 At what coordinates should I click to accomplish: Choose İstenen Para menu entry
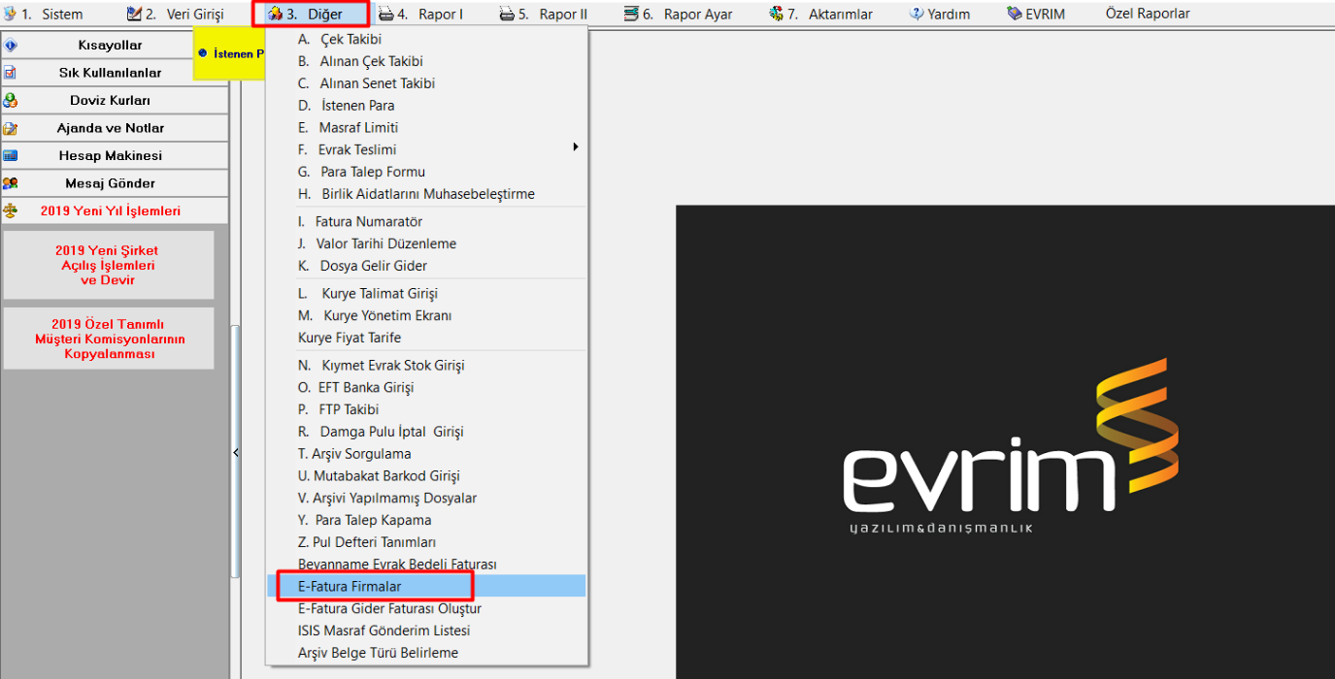pos(427,105)
